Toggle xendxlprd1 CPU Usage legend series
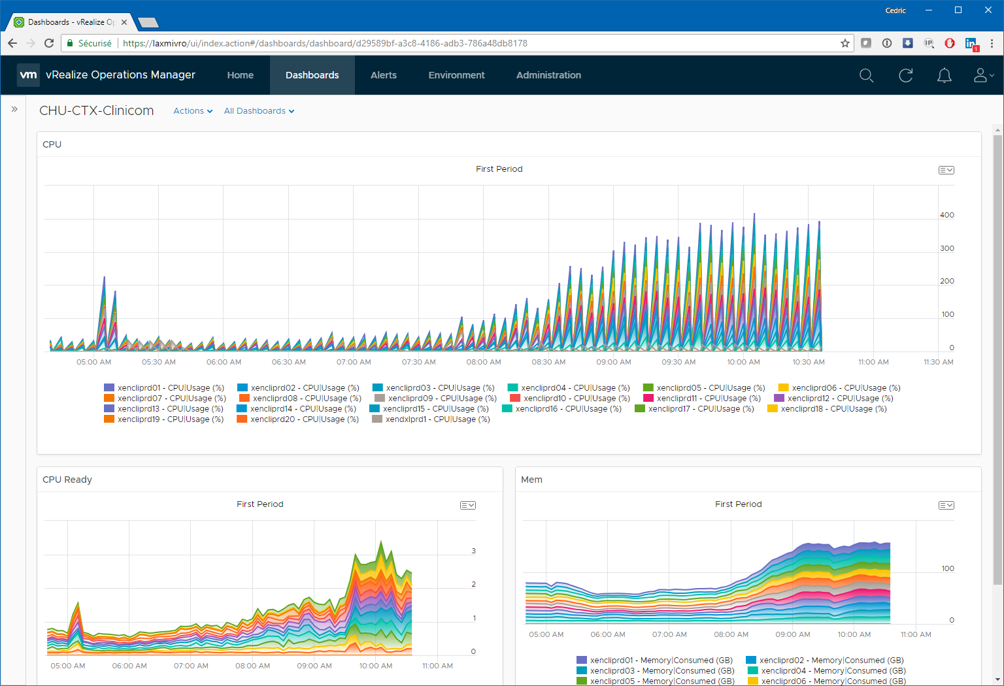 (x=437, y=419)
